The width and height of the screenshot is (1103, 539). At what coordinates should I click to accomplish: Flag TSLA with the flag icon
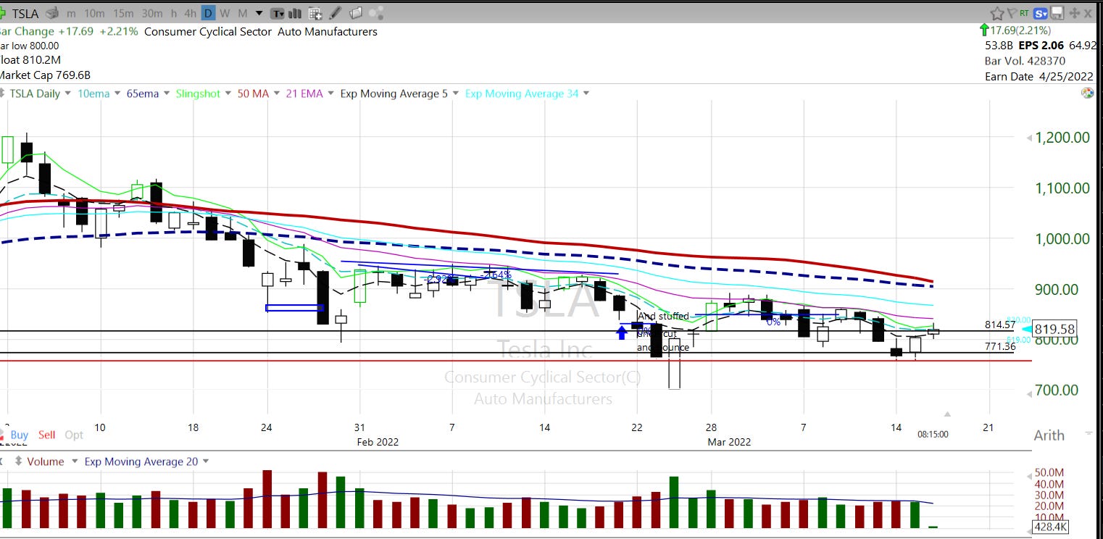1012,13
